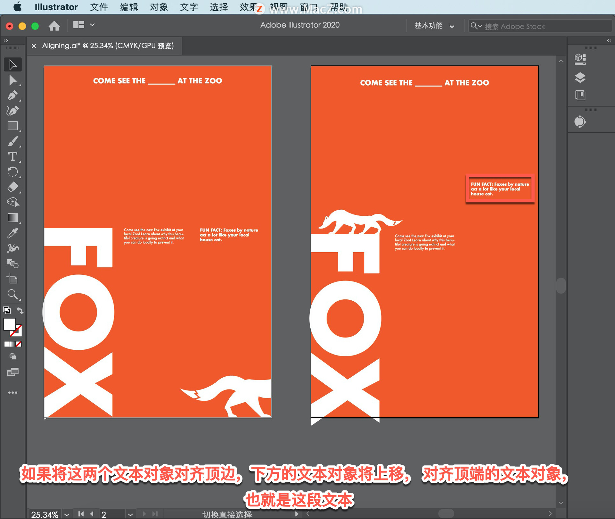The height and width of the screenshot is (519, 615).
Task: Open the Apple menu
Action: [17, 7]
